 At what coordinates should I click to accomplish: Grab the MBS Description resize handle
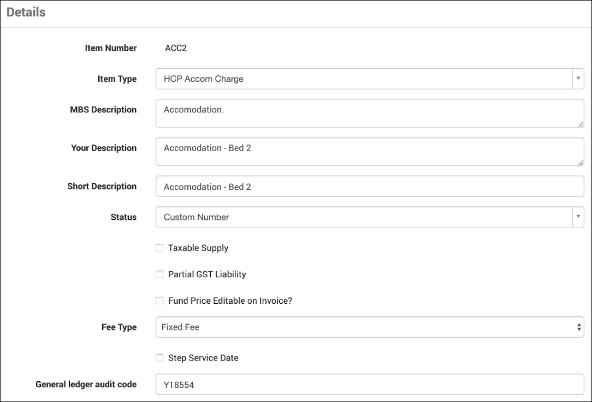point(581,124)
